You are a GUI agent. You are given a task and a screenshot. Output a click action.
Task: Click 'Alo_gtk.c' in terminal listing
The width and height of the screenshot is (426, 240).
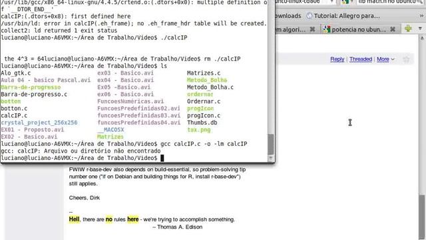[x=16, y=73]
